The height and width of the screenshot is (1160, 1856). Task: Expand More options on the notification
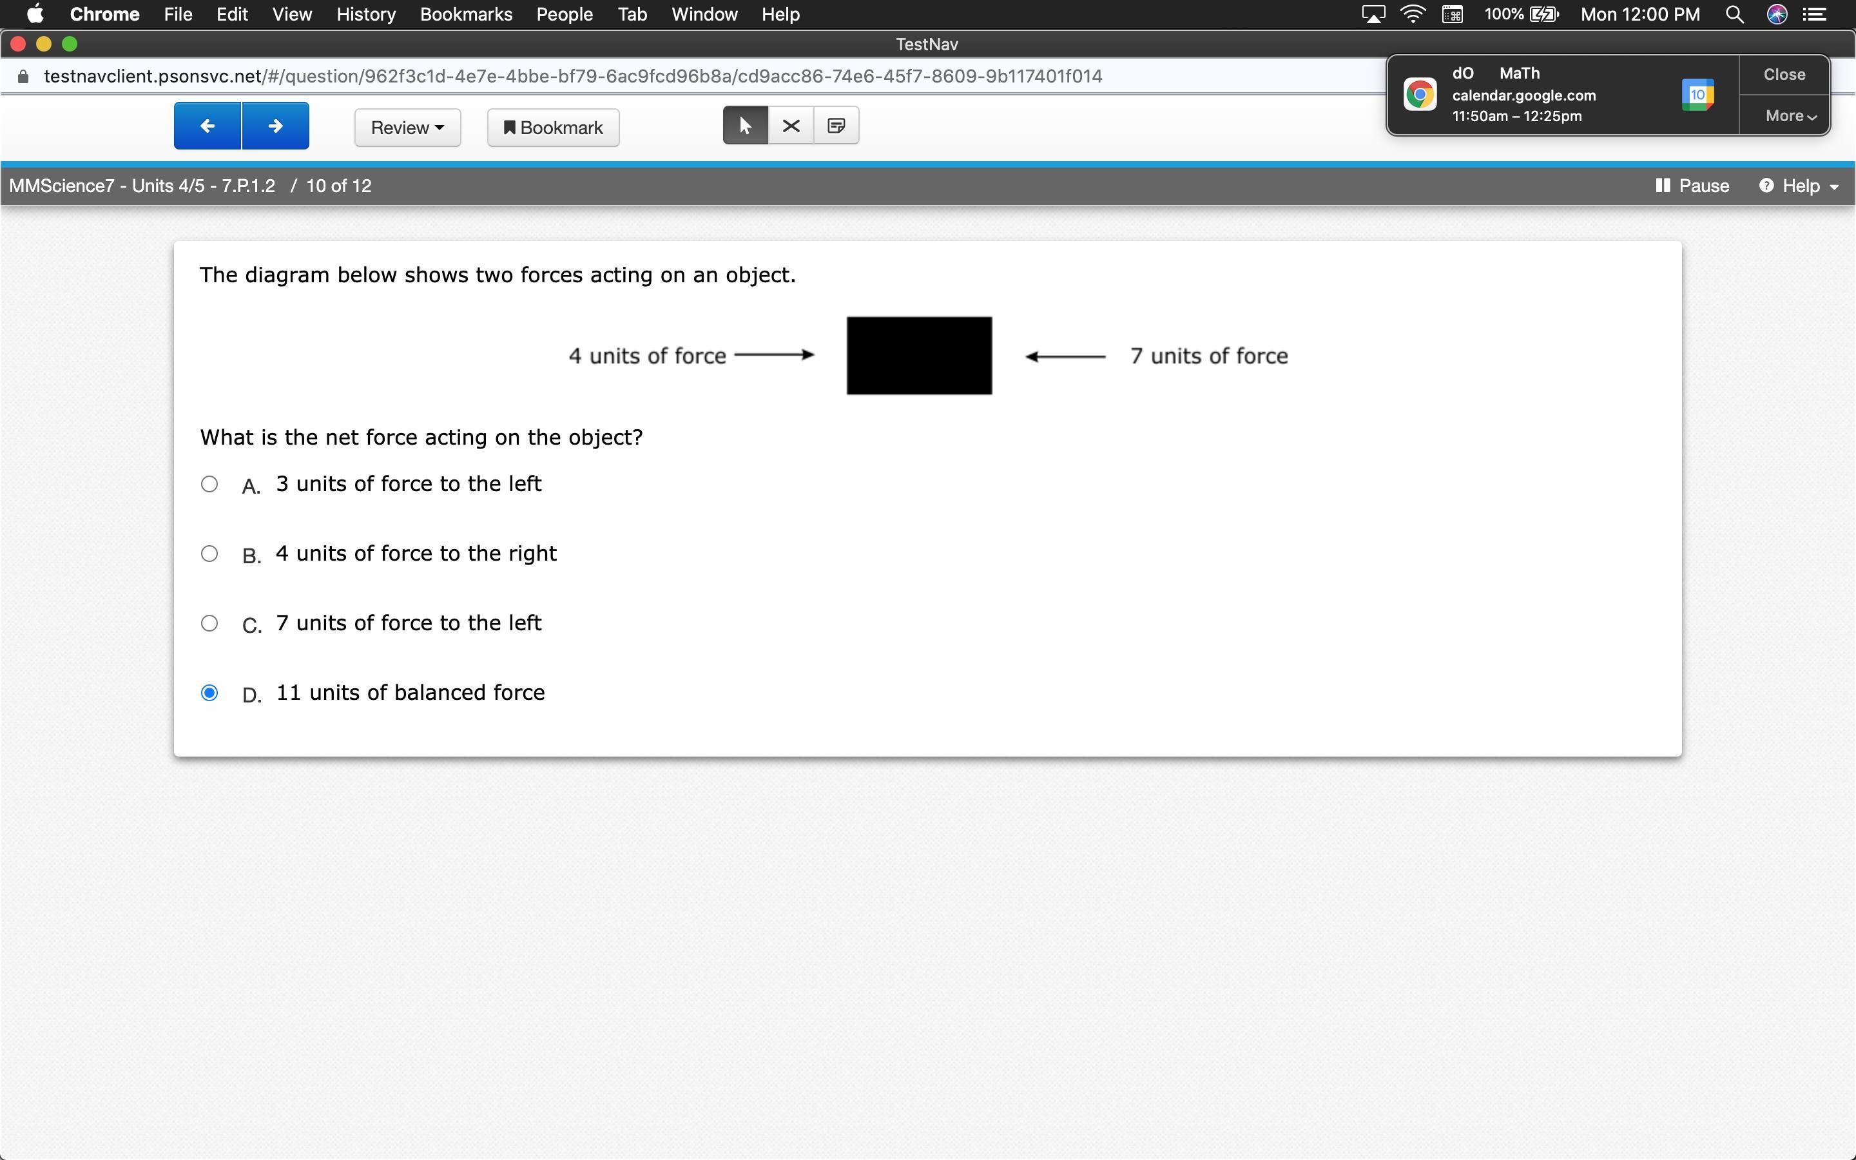coord(1789,116)
